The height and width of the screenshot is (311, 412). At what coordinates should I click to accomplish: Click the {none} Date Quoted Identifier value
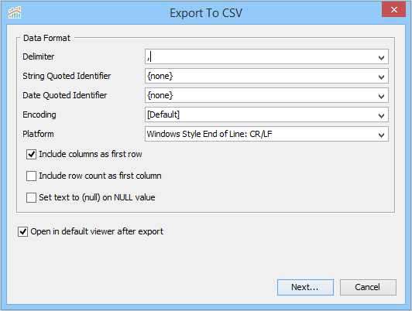pos(160,95)
